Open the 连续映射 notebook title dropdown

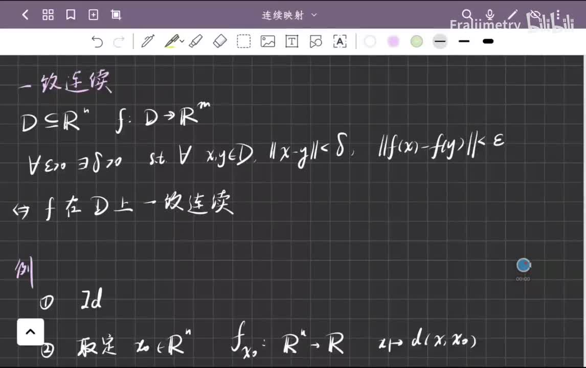(289, 15)
